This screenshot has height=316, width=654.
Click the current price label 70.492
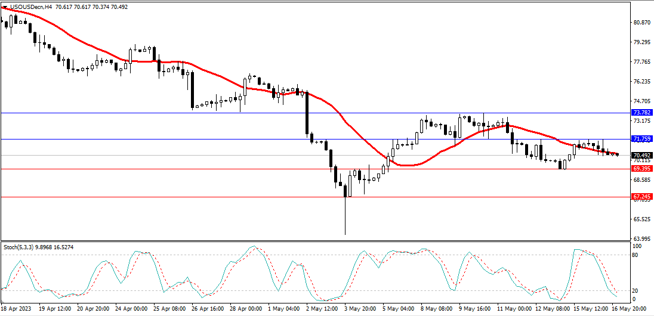641,154
